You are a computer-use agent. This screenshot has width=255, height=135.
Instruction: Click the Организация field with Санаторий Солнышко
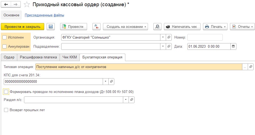pos(111,37)
